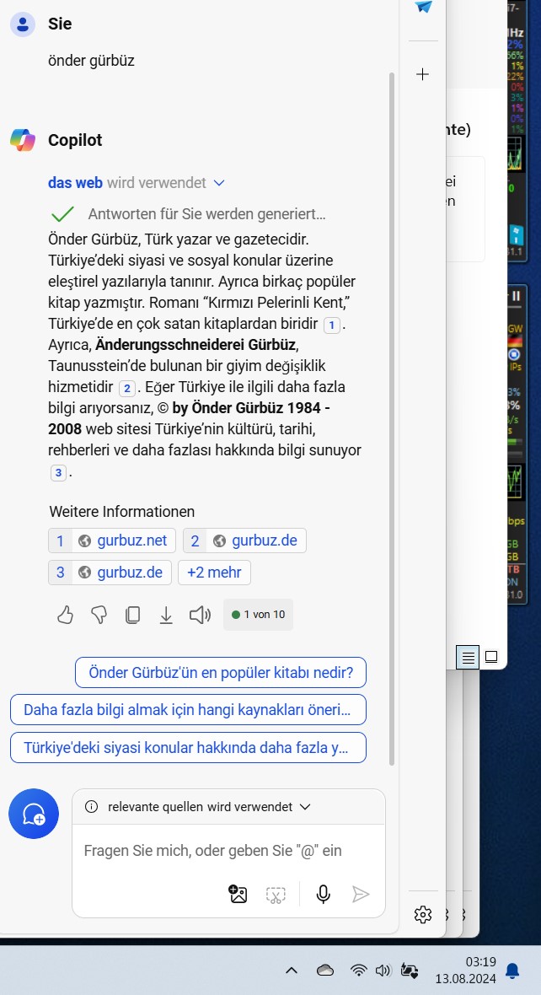Open citation reference 2 in the text
This screenshot has height=995, width=541.
click(x=127, y=388)
